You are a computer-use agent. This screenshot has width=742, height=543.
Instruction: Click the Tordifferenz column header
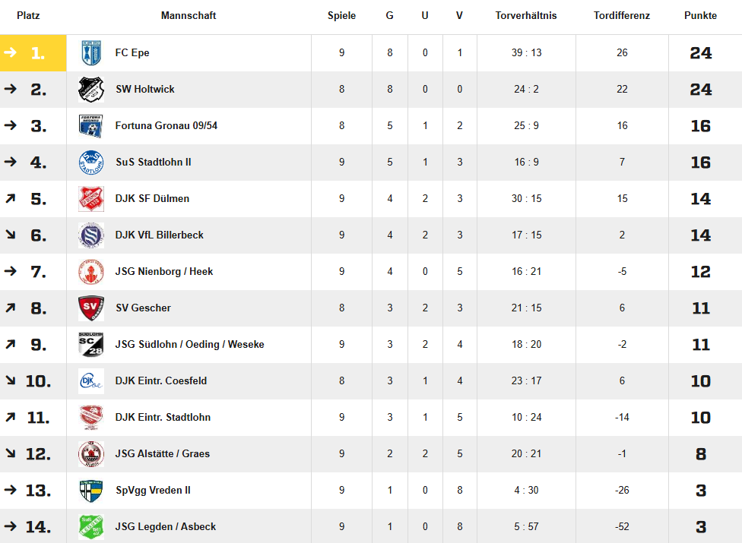(x=622, y=16)
